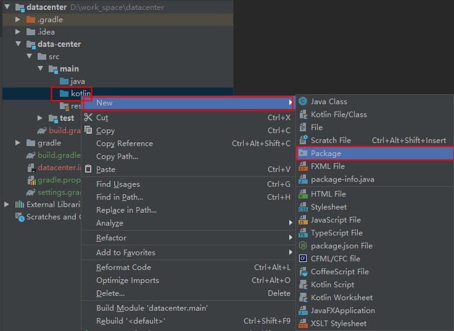The image size is (454, 331).
Task: Click the Kotlin File/Class icon
Action: point(303,115)
